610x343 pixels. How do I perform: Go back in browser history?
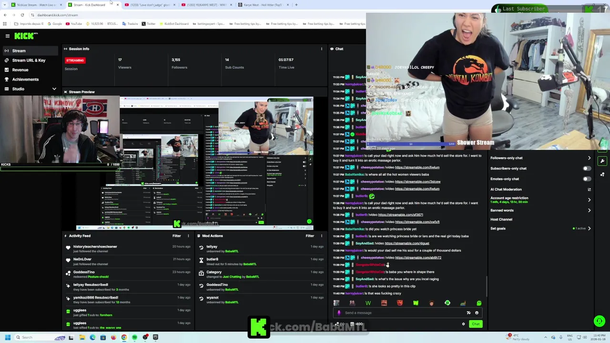[x=5, y=15]
